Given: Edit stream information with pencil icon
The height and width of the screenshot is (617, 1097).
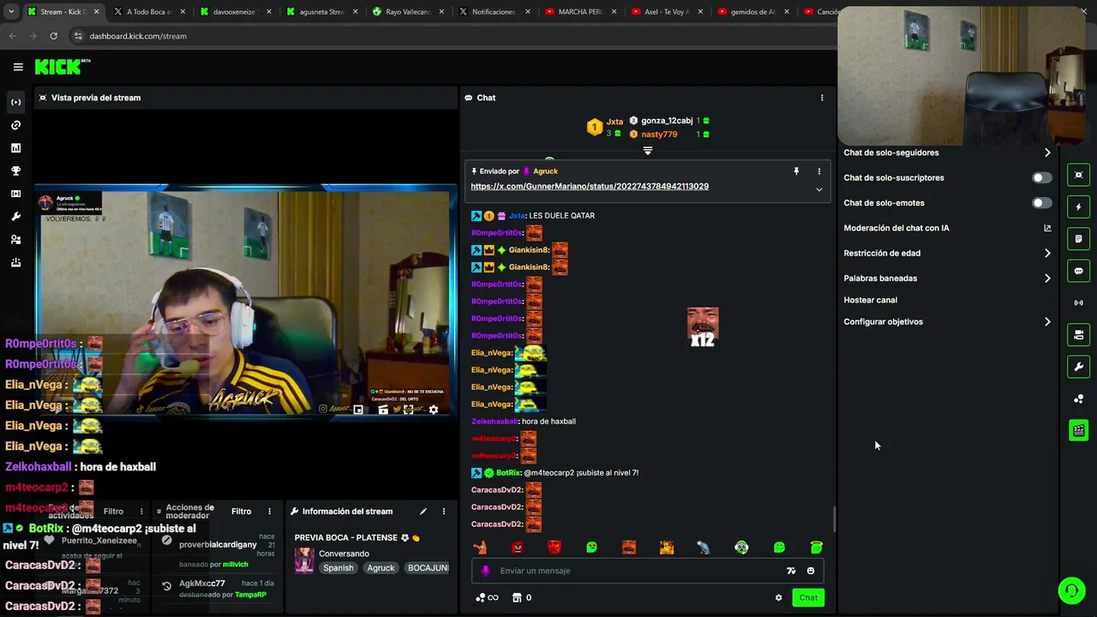Looking at the screenshot, I should (x=423, y=512).
